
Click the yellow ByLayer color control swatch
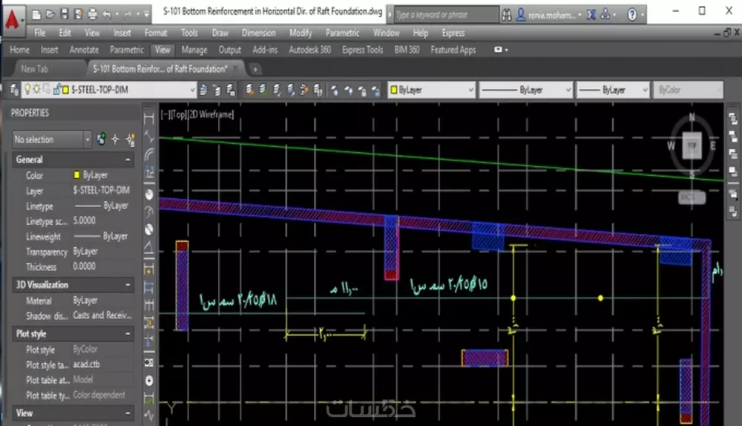click(x=393, y=90)
